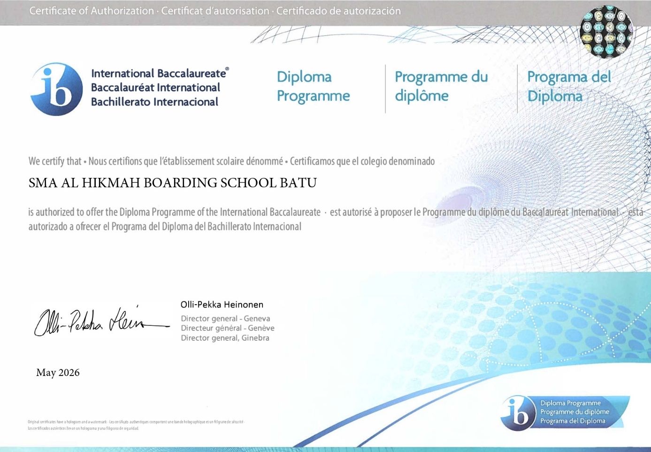Select the header text 'Certificate of Authorization'

(x=92, y=11)
